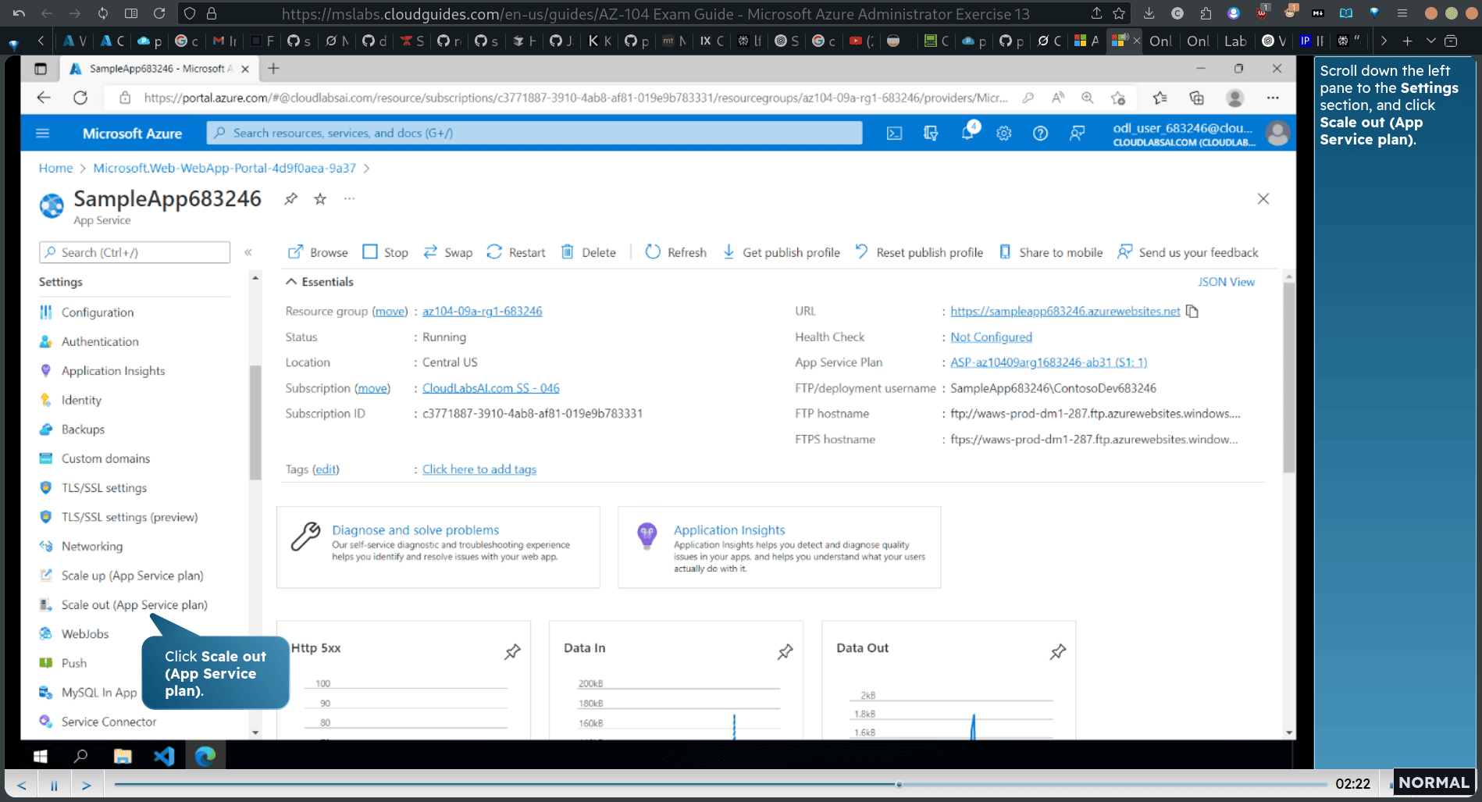
Task: Pause the guide playback
Action: coord(54,785)
